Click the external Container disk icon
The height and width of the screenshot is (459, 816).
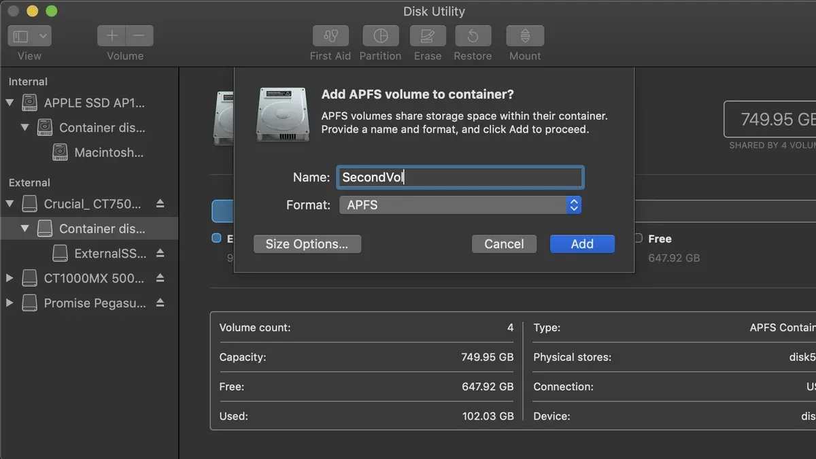(x=44, y=228)
